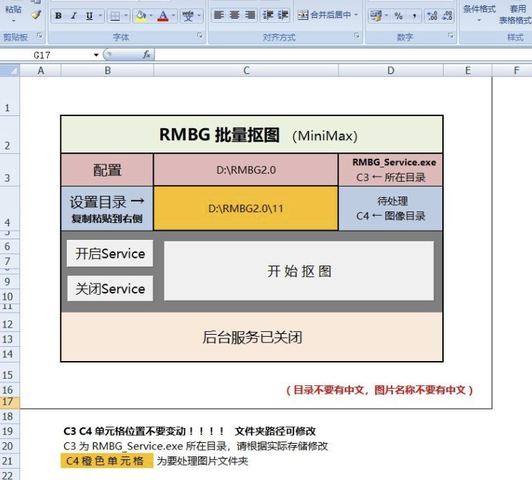The height and width of the screenshot is (480, 532).
Task: Click the percent style icon
Action: pyautogui.click(x=398, y=16)
